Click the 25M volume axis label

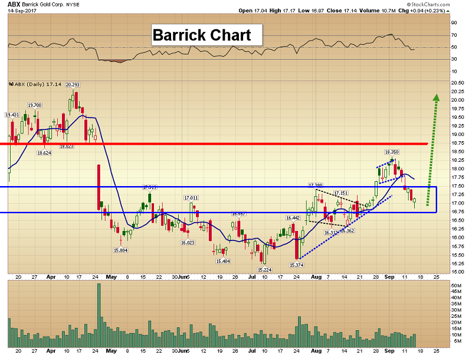point(456,317)
